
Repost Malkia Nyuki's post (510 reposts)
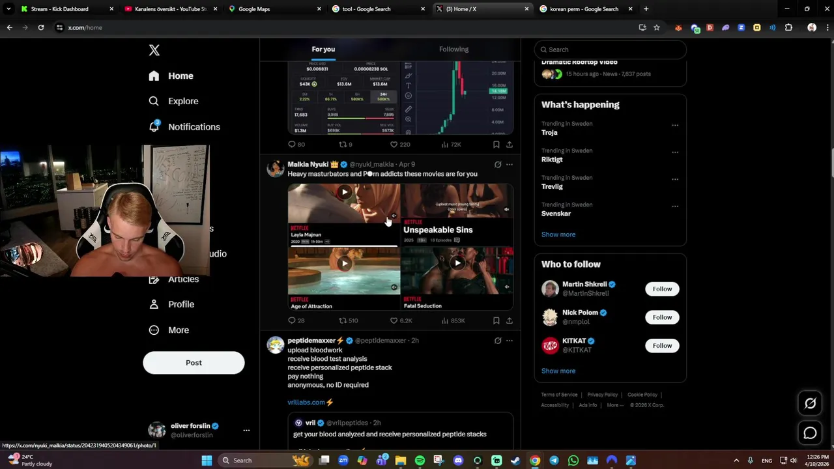[348, 320]
